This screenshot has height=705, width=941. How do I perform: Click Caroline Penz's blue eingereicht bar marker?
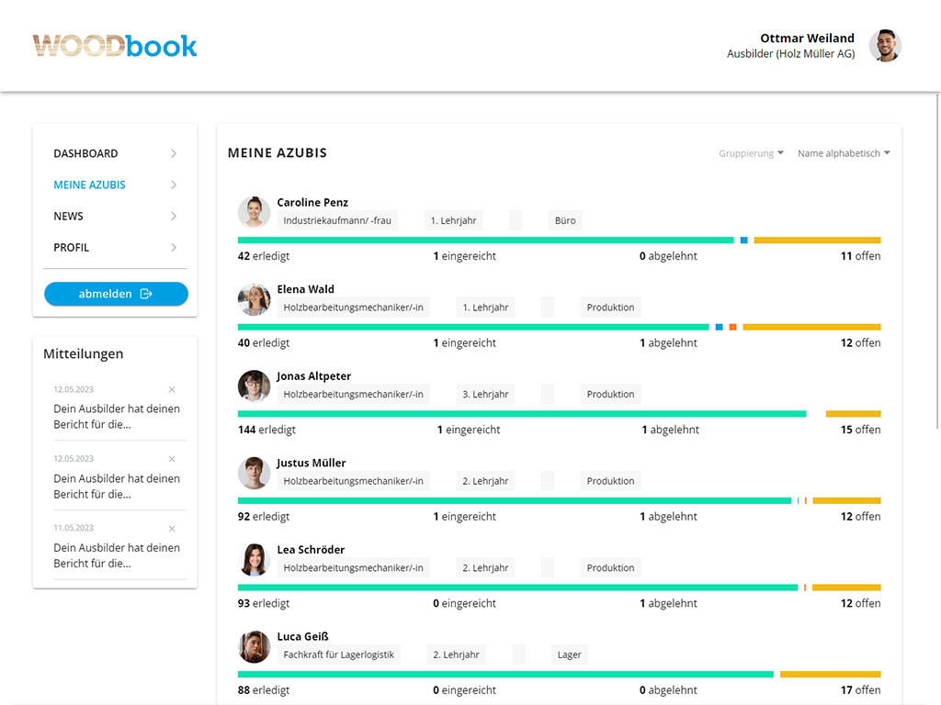pos(743,241)
